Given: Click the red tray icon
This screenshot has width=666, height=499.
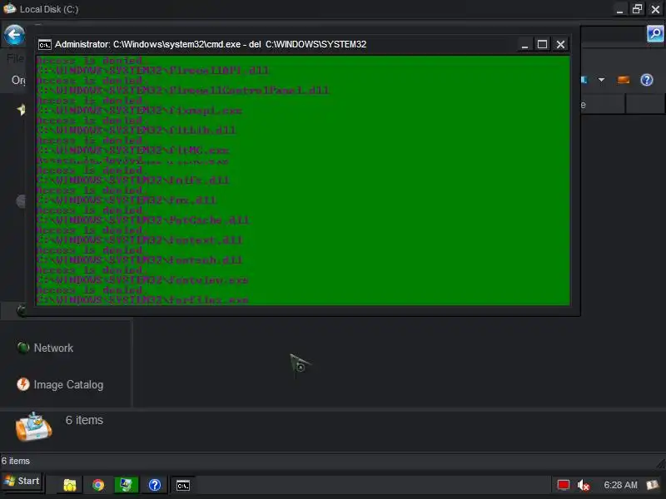Looking at the screenshot, I should (x=564, y=485).
